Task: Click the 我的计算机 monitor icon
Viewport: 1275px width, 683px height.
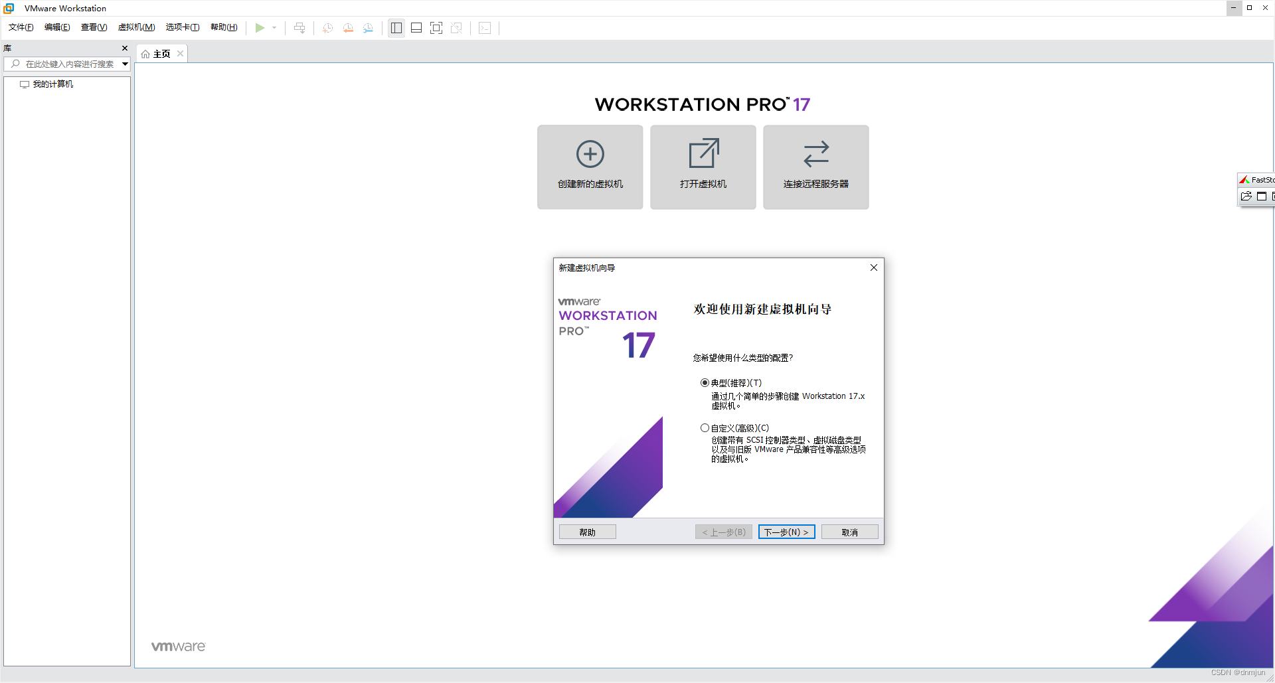Action: (x=25, y=84)
